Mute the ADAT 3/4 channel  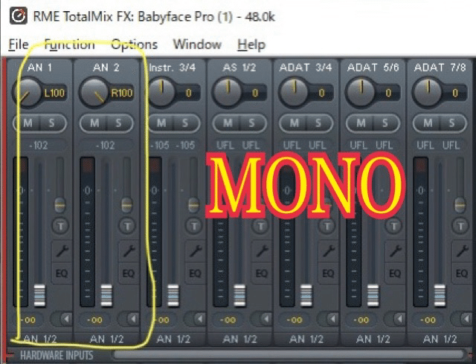(294, 123)
